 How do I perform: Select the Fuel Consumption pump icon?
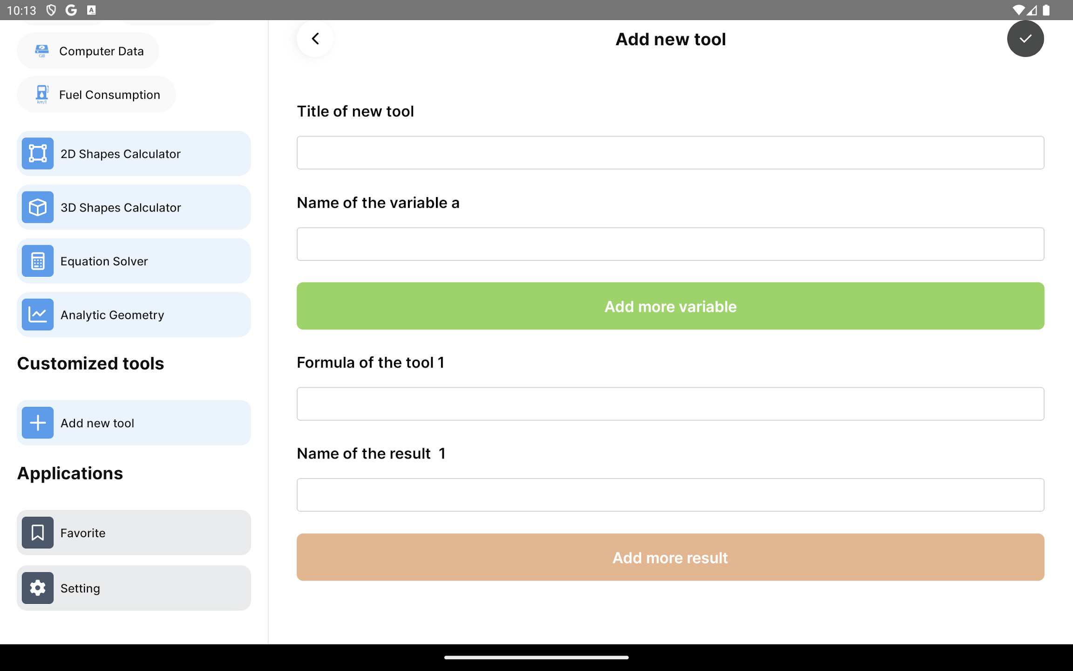[x=42, y=94]
